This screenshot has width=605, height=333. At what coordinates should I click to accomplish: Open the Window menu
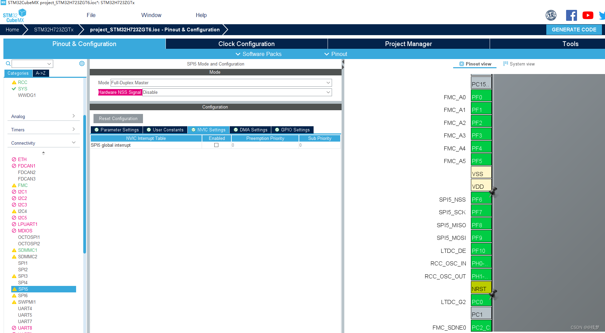(152, 15)
